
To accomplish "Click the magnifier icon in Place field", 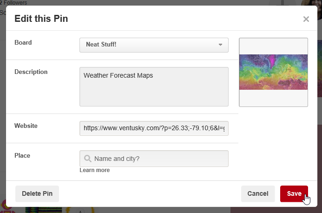I will point(87,159).
